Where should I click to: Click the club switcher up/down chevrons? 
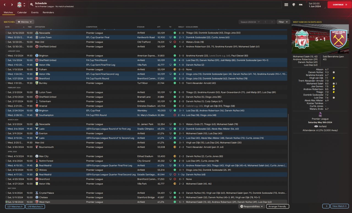click(24, 5)
